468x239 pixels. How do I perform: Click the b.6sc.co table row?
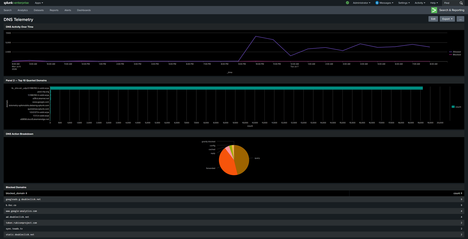234,205
